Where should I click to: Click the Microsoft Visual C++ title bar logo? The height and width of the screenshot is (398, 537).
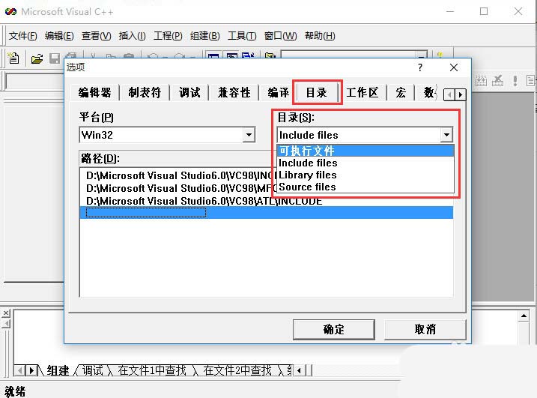(10, 11)
